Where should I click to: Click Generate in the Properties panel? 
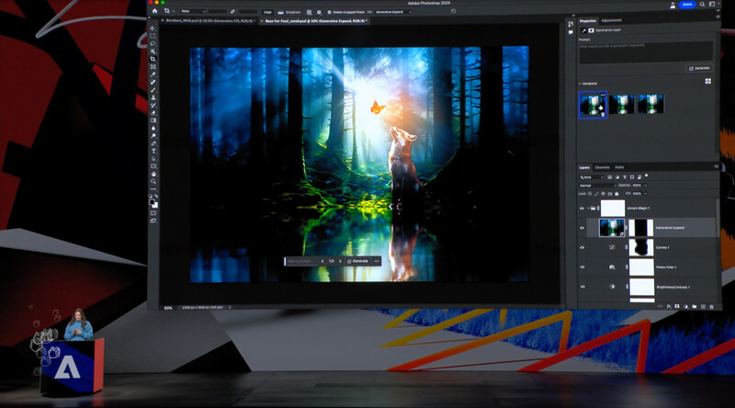pos(699,69)
